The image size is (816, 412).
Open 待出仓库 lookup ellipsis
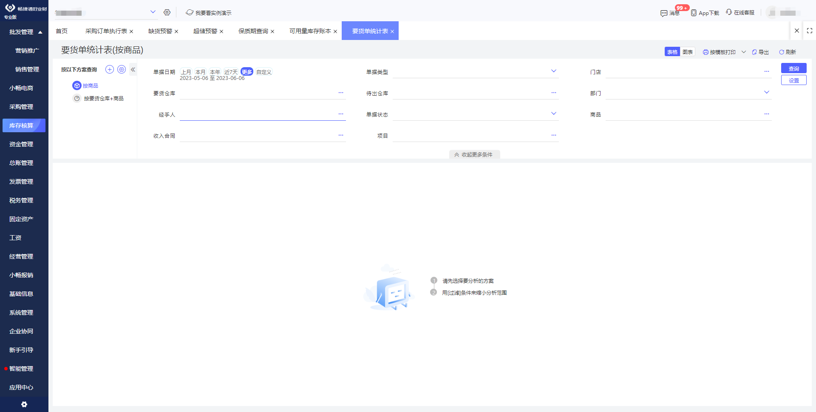tap(554, 93)
